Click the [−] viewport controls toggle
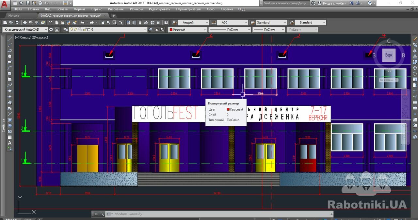This screenshot has height=220, width=418. click(x=17, y=38)
